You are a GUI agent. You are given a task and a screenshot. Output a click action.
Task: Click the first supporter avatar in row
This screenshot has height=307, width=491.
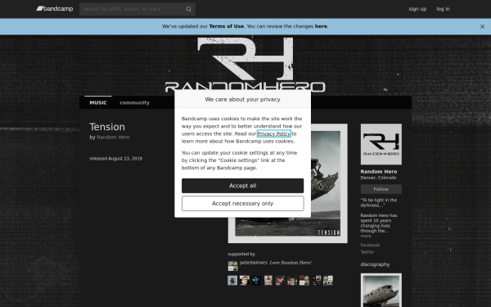(x=232, y=280)
